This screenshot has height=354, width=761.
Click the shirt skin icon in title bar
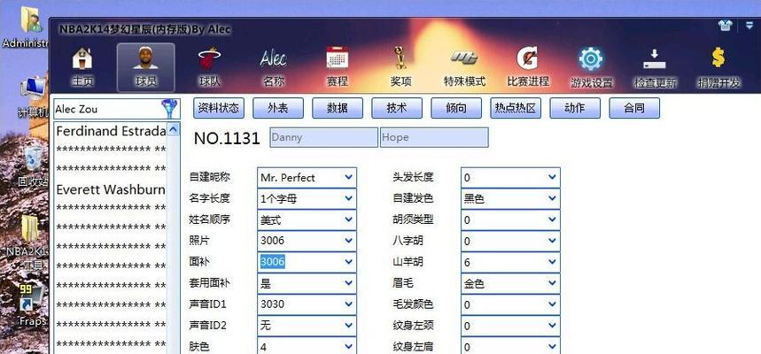coord(726,26)
